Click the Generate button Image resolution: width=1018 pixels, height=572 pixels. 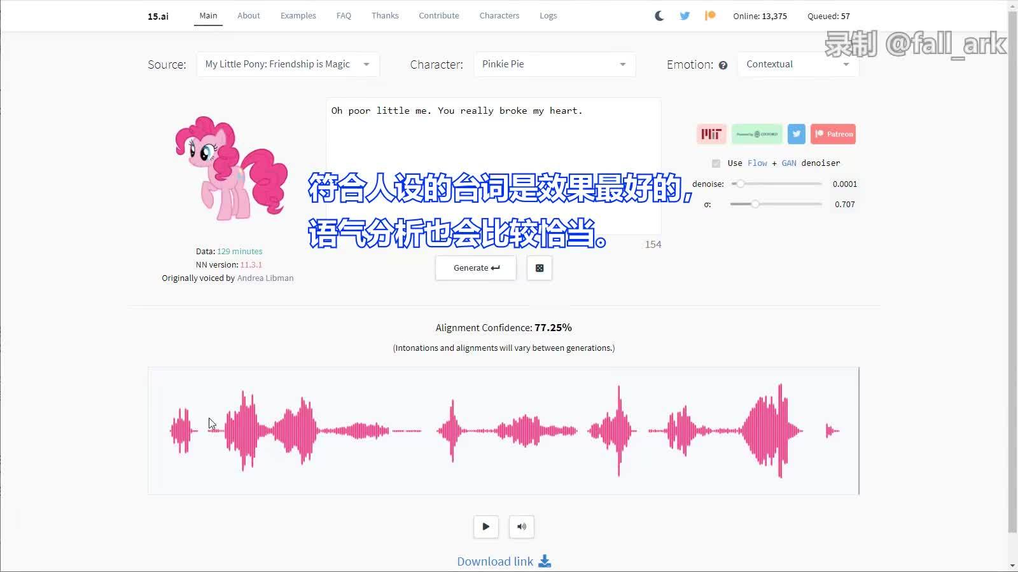click(x=476, y=268)
